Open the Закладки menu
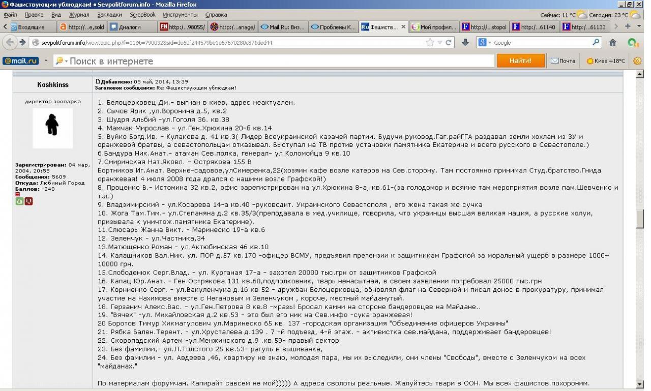The image size is (651, 391). coord(110,15)
